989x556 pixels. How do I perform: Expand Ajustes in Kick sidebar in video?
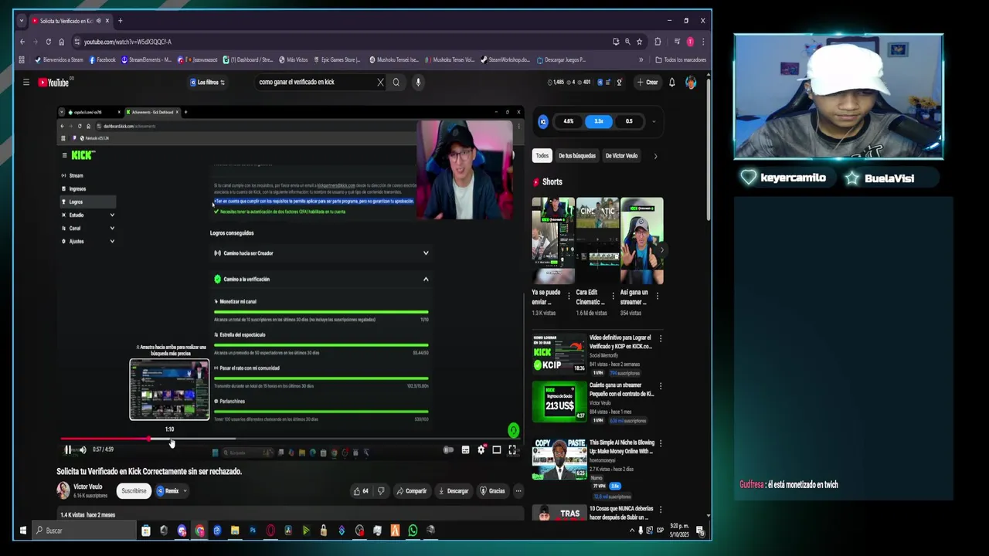point(112,241)
